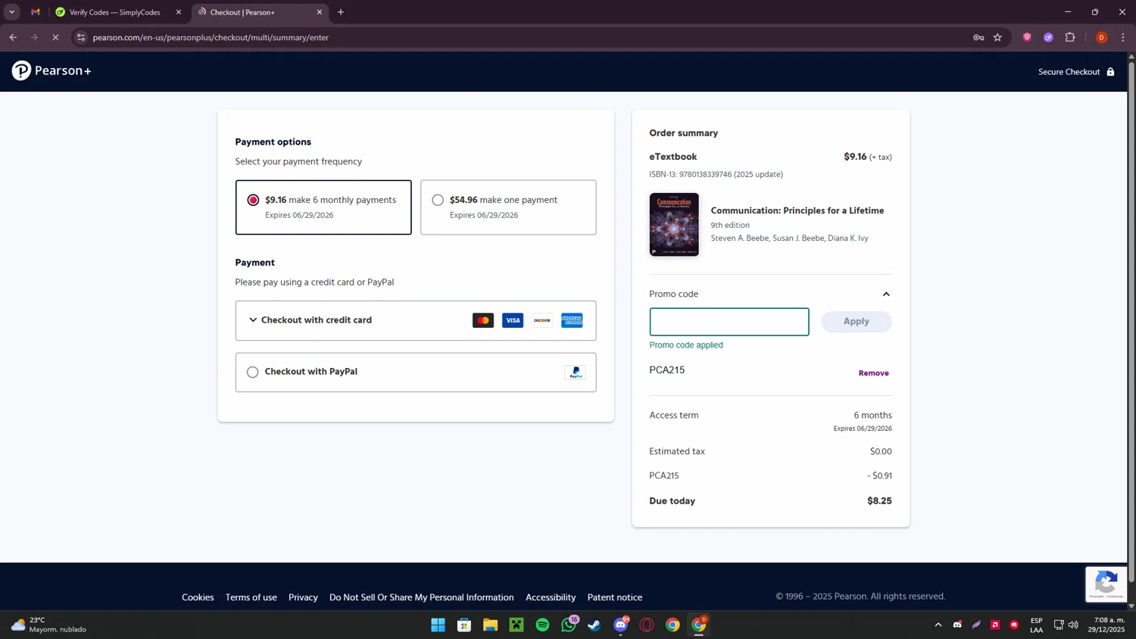
Task: Remove the PCA215 promo code
Action: pos(873,372)
